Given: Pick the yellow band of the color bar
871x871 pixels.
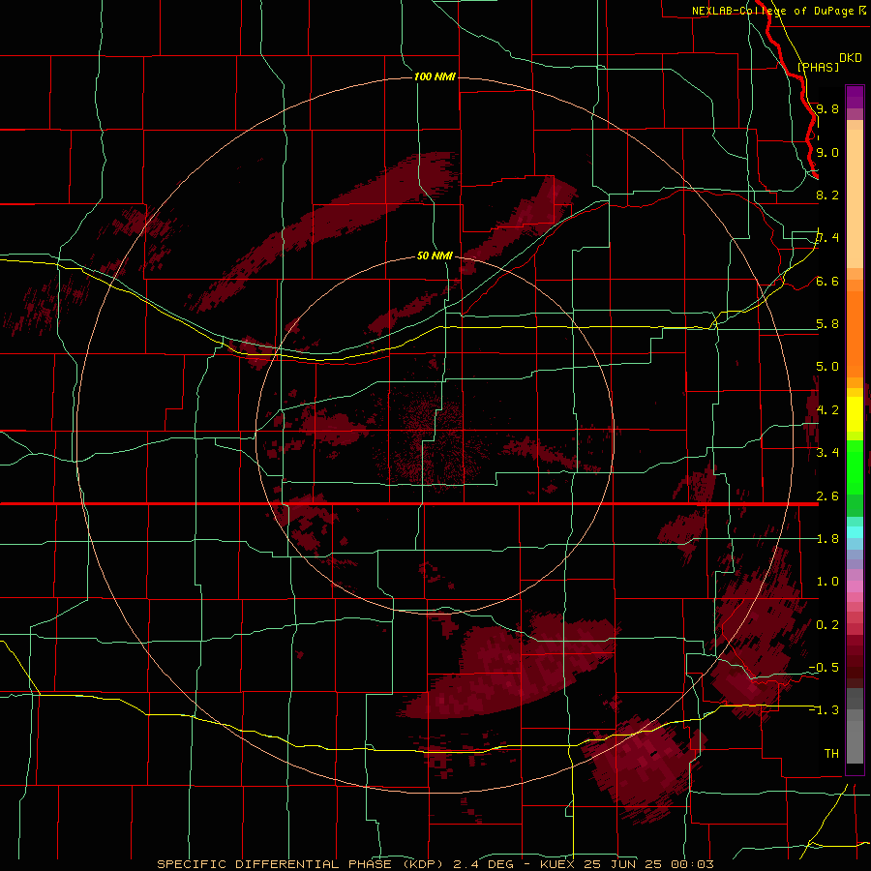Looking at the screenshot, I should coord(855,414).
